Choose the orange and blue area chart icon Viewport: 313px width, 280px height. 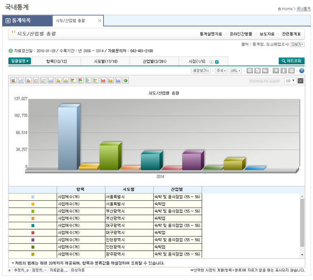110,80
